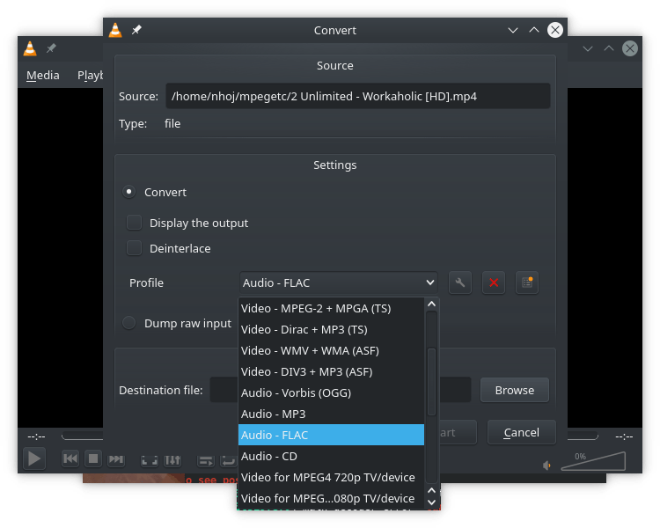This screenshot has width=660, height=528.
Task: Choose Audio - MP3 profile
Action: [331, 414]
